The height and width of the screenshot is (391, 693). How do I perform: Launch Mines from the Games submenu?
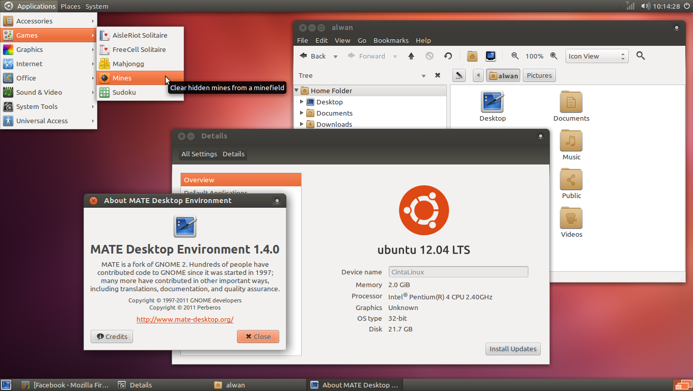140,78
